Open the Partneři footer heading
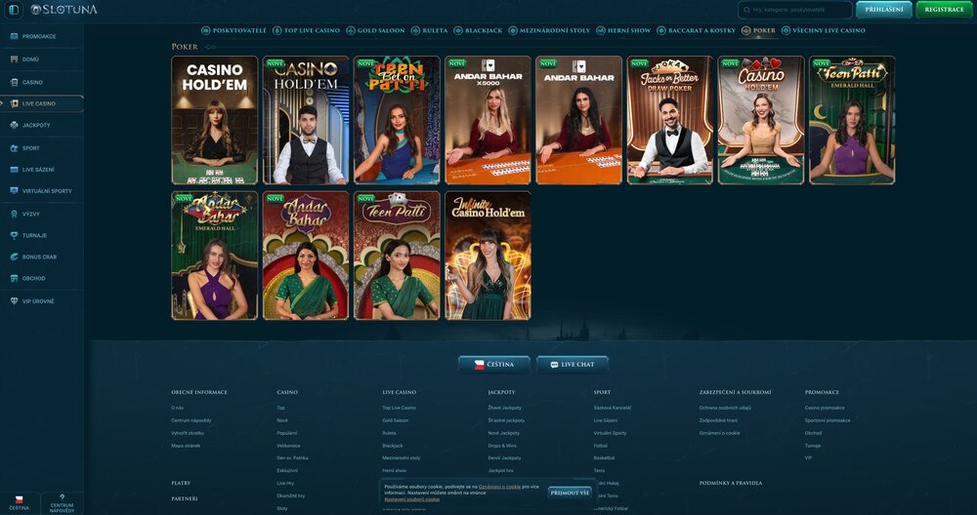 [185, 498]
